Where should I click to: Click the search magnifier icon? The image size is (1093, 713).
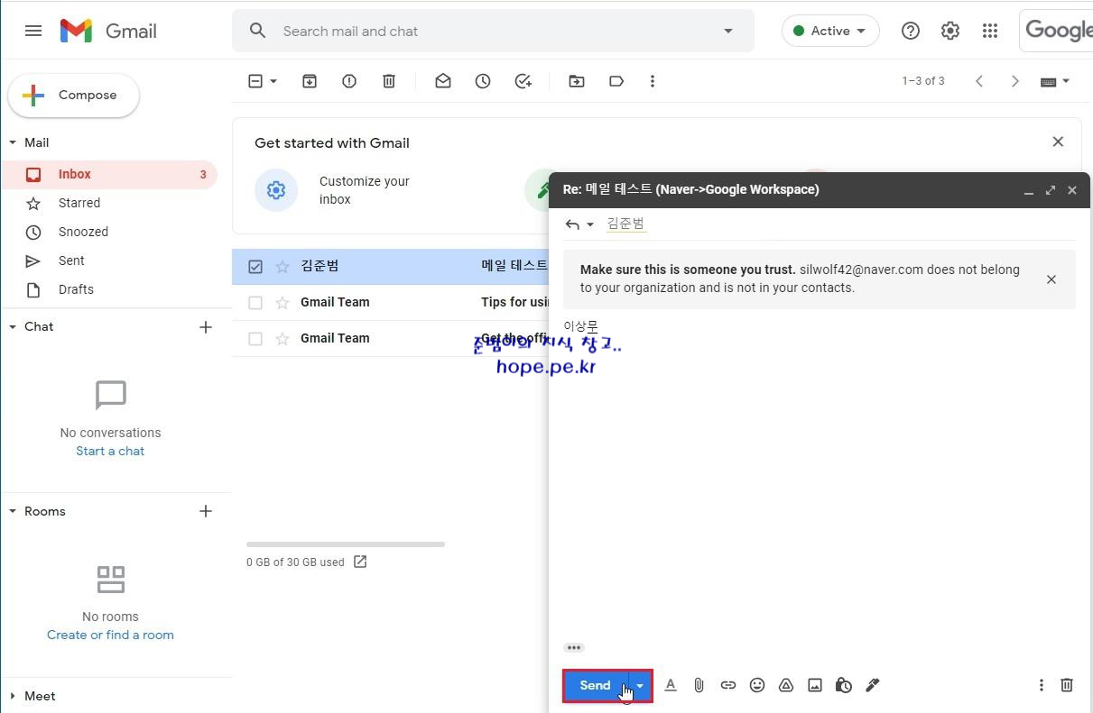point(258,31)
